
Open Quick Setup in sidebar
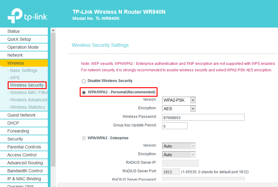[24, 39]
